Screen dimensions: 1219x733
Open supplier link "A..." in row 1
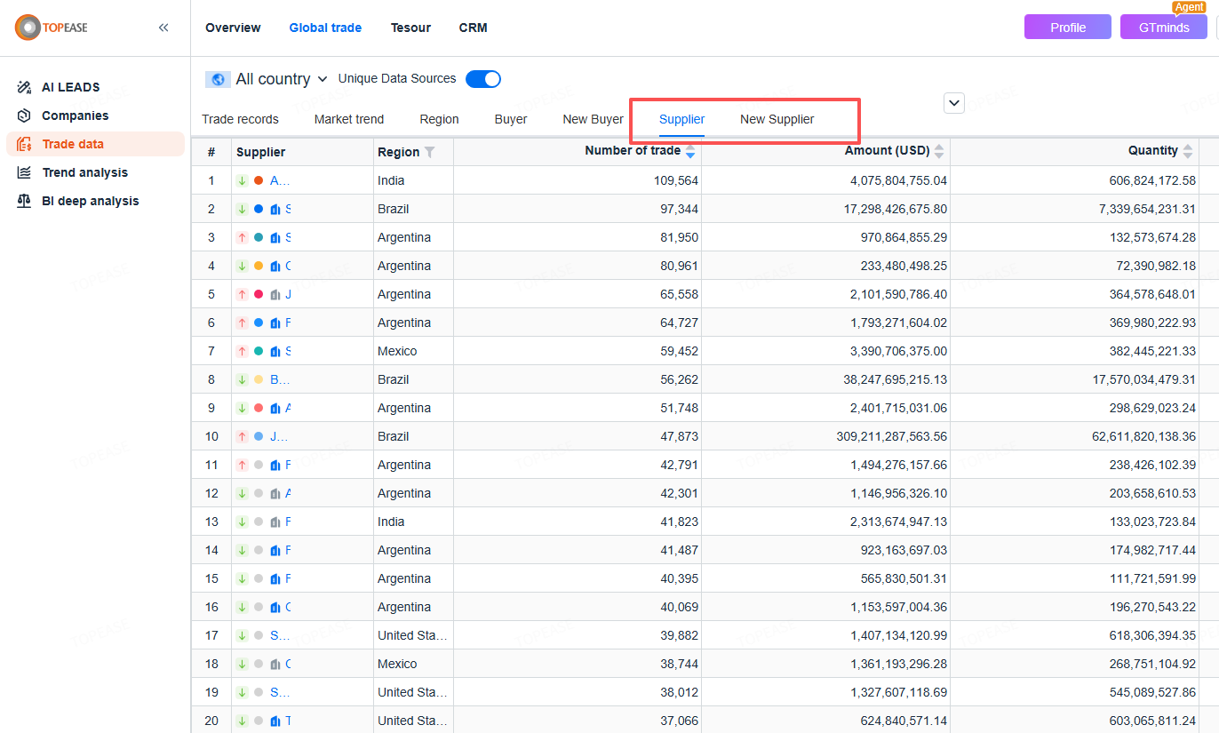click(x=280, y=180)
